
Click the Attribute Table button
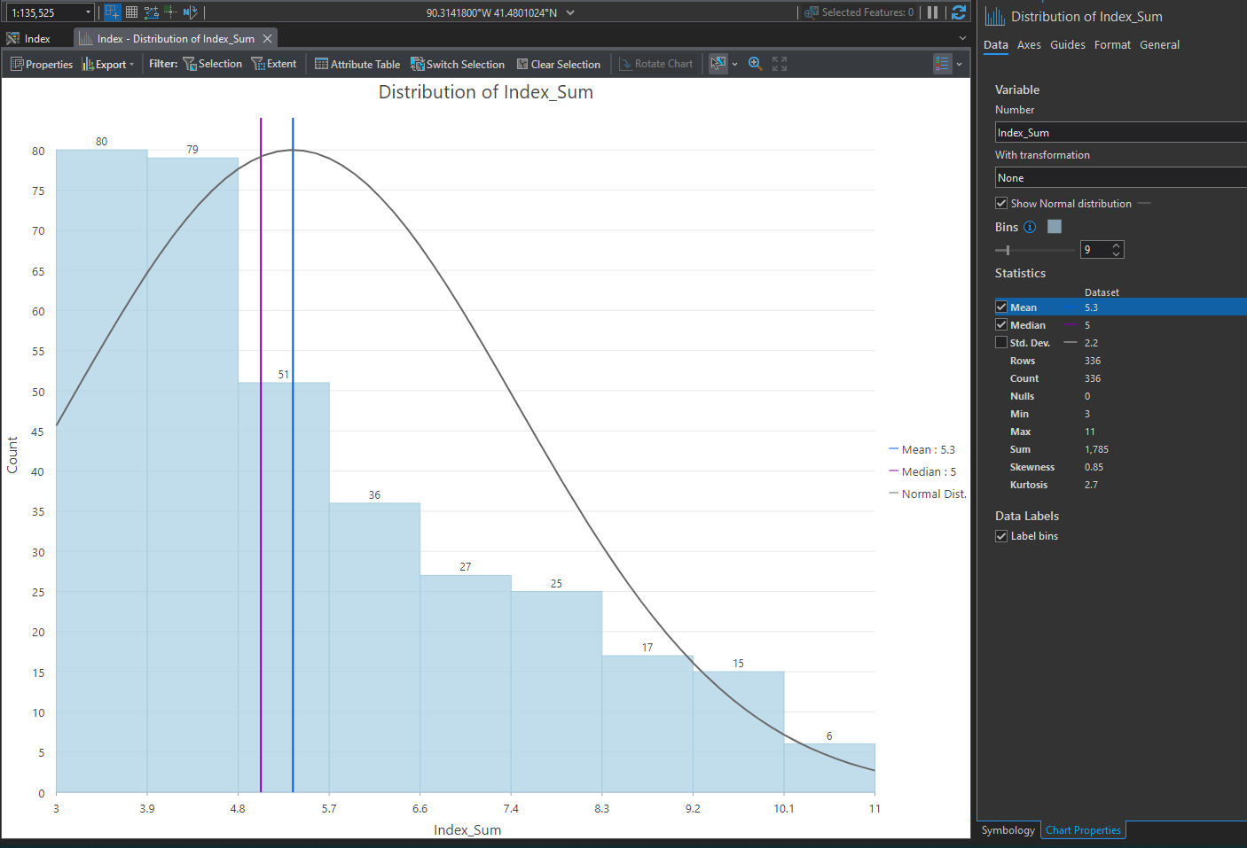357,64
